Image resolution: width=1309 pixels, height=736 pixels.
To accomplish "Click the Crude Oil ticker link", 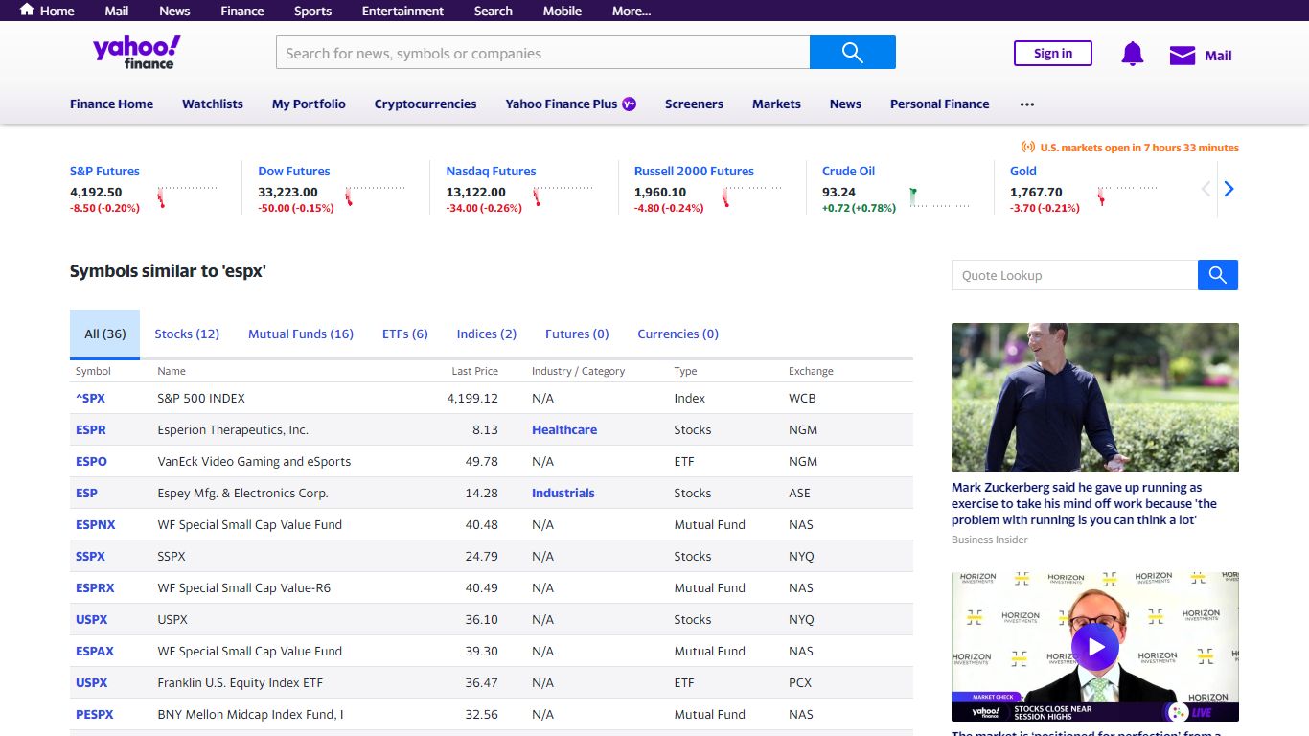I will [849, 171].
